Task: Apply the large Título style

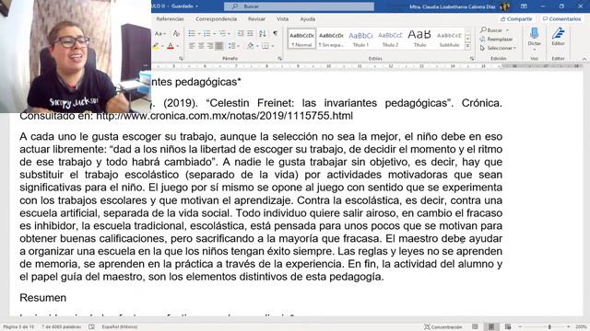Action: (419, 39)
